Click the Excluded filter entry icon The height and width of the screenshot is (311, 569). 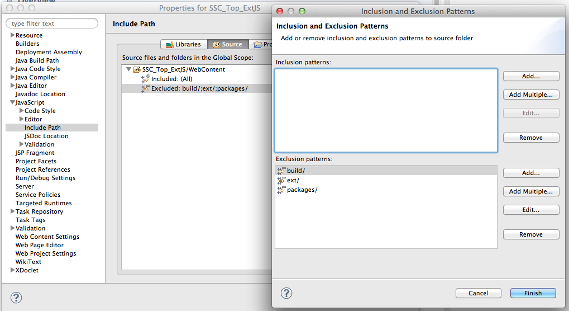click(146, 88)
